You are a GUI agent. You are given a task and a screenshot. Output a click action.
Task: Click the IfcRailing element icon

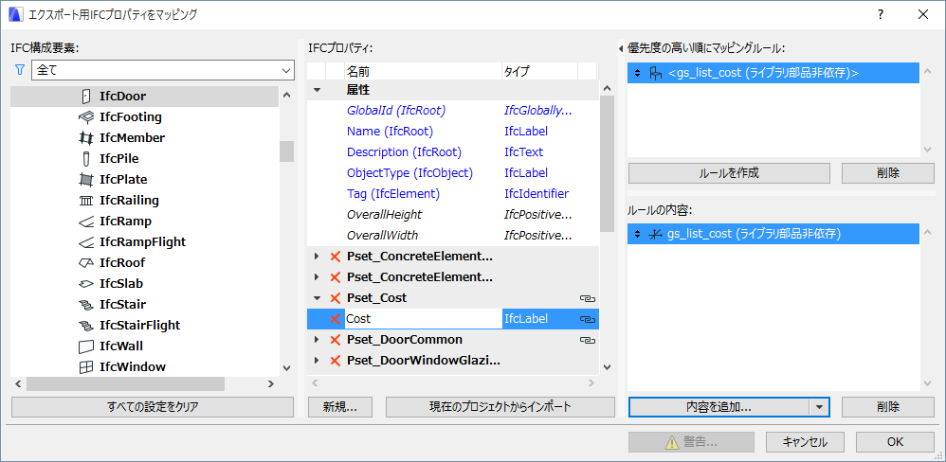coord(85,201)
